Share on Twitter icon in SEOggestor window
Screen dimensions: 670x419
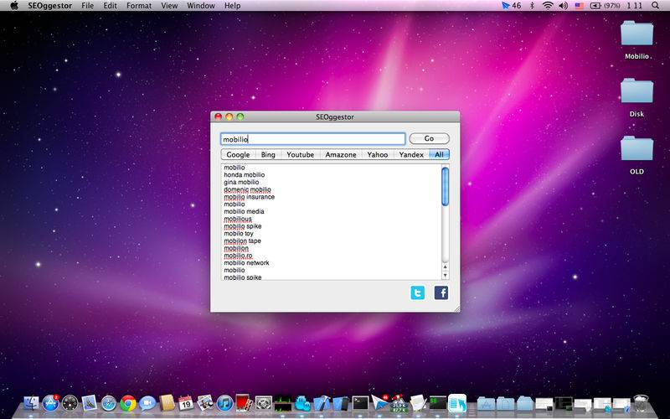[x=417, y=292]
